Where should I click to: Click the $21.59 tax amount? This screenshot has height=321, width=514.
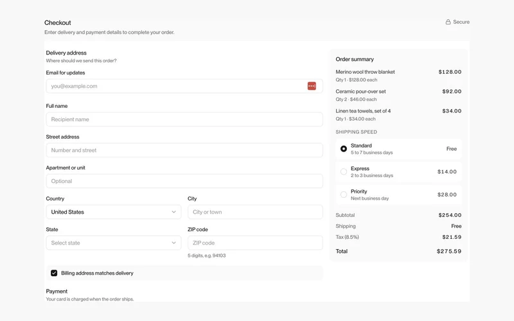tap(452, 237)
